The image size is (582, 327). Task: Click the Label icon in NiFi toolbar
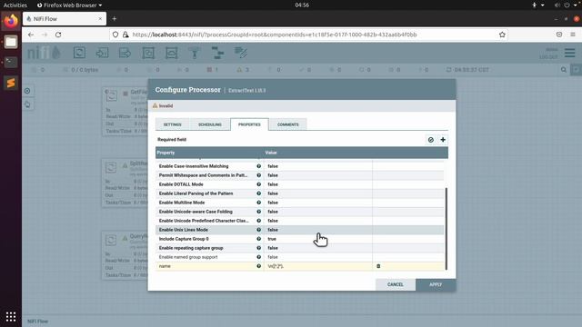(x=240, y=53)
